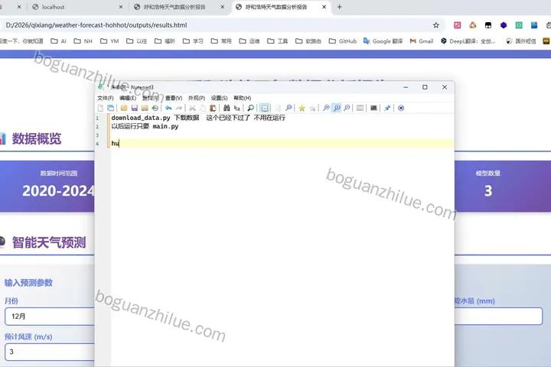Open the 外观(P) menu in Notepad3
This screenshot has height=367, width=551.
[197, 98]
